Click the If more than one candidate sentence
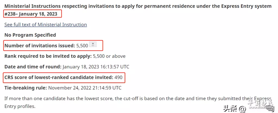 click(x=138, y=98)
